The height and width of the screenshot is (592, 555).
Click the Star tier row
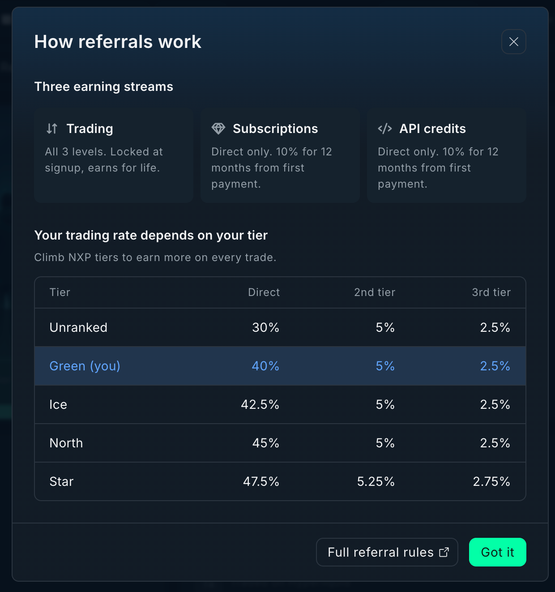tap(280, 481)
